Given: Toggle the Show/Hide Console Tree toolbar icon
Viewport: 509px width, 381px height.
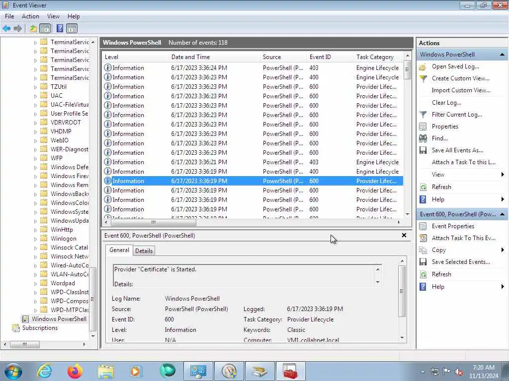Looking at the screenshot, I should point(45,28).
